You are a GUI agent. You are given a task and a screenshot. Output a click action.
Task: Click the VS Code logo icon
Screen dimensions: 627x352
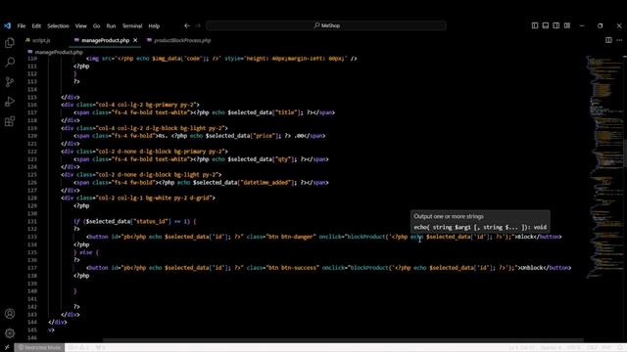coord(7,25)
